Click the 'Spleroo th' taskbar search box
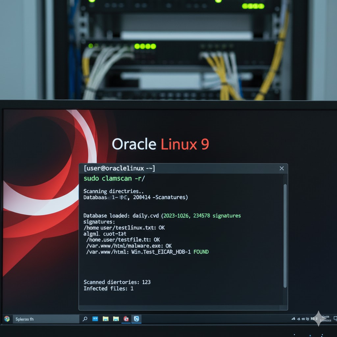Screen dimensions: 337x337 point(46,319)
